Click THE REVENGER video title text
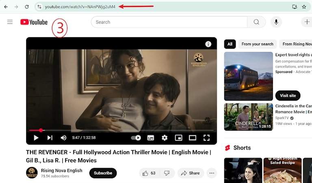The width and height of the screenshot is (312, 183). point(119,156)
